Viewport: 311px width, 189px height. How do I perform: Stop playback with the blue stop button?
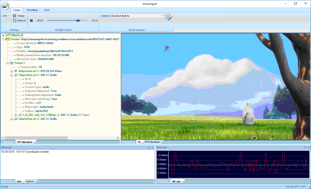31,20
